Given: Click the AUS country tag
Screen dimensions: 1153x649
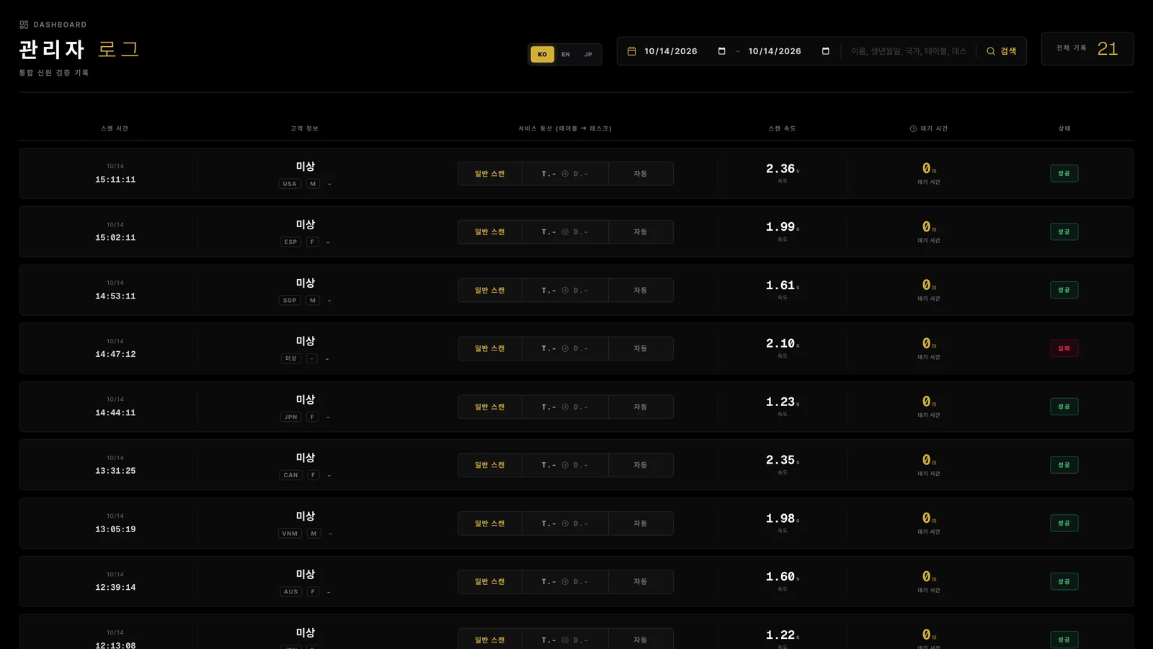Looking at the screenshot, I should pyautogui.click(x=290, y=592).
